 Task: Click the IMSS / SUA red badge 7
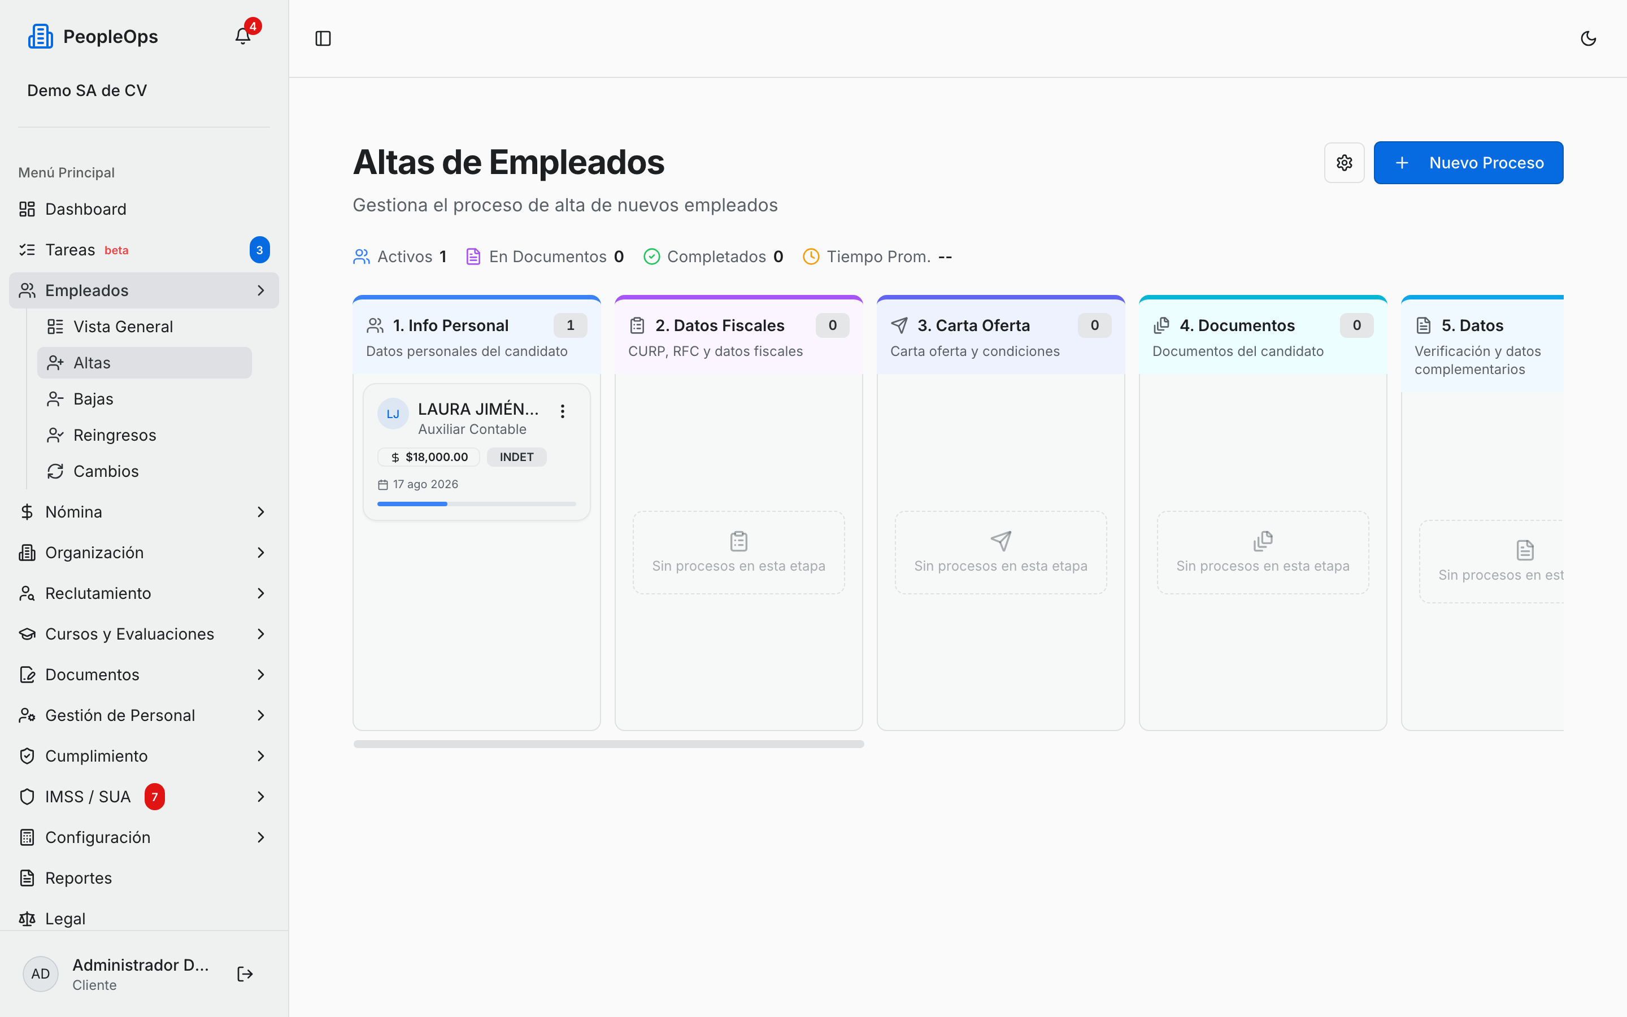coord(155,797)
